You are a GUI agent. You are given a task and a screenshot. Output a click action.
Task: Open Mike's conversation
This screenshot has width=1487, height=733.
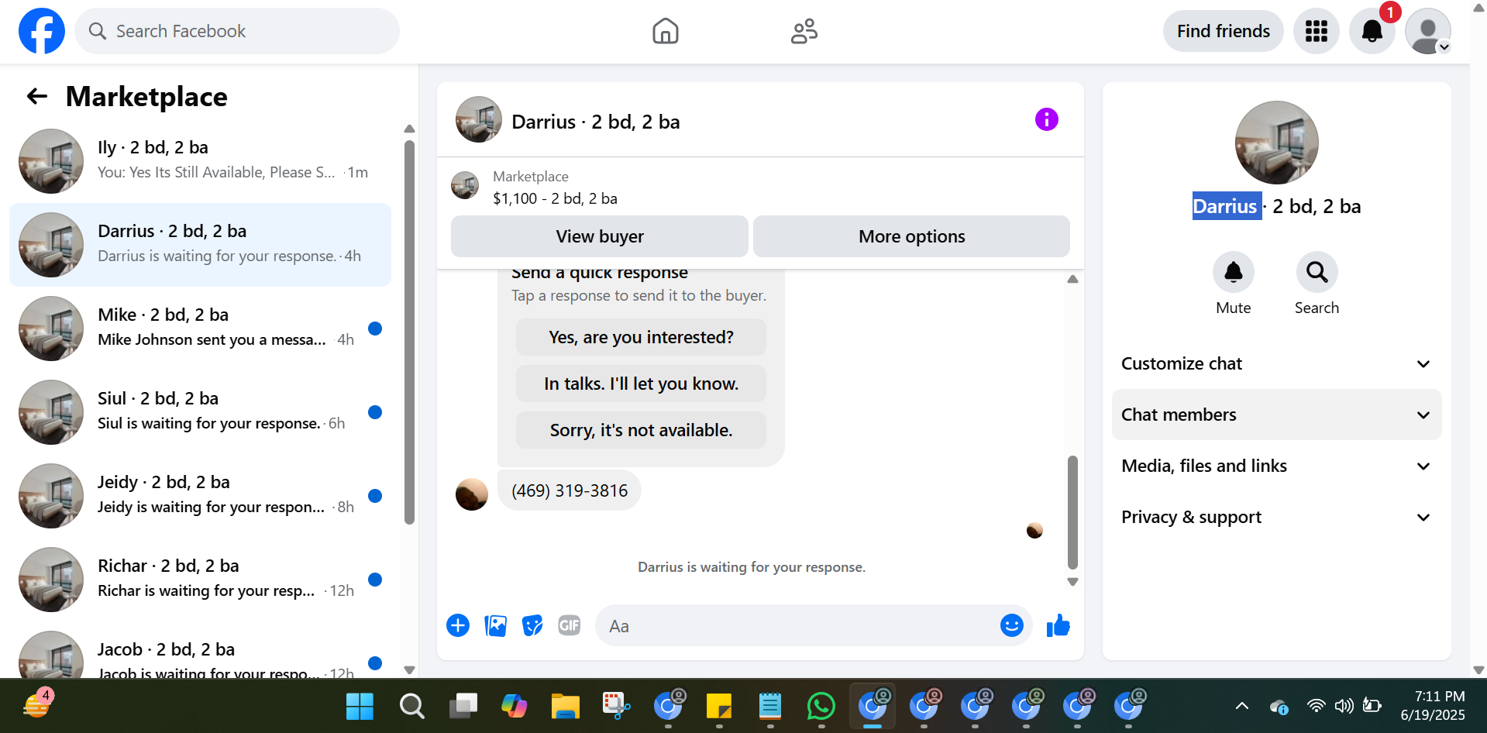click(x=201, y=329)
